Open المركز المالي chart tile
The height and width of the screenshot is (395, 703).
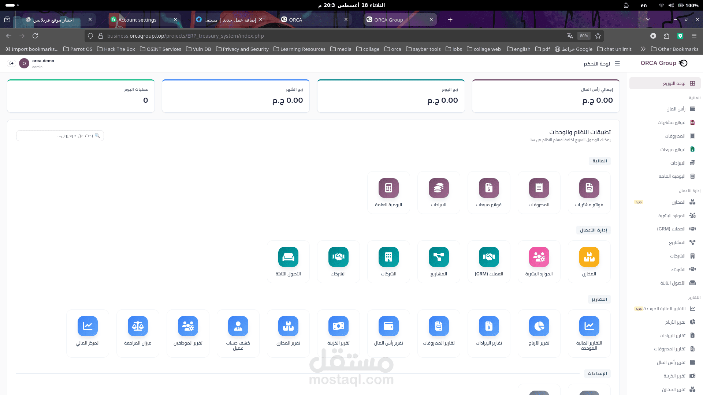88,333
